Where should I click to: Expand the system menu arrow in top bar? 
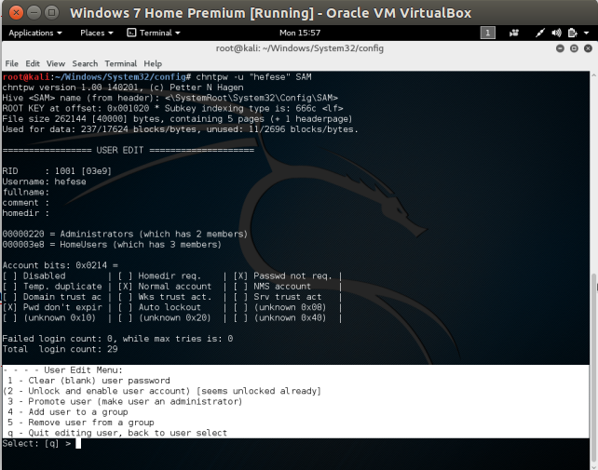click(x=587, y=33)
